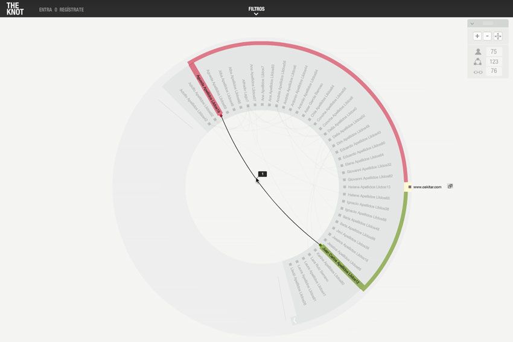Select the www.oskitar.com node label
The image size is (513, 342).
(427, 187)
